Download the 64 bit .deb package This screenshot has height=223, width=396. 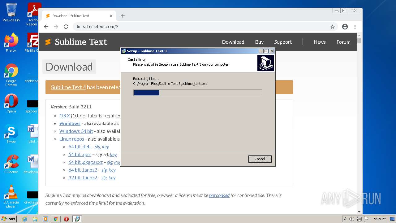[x=80, y=147]
